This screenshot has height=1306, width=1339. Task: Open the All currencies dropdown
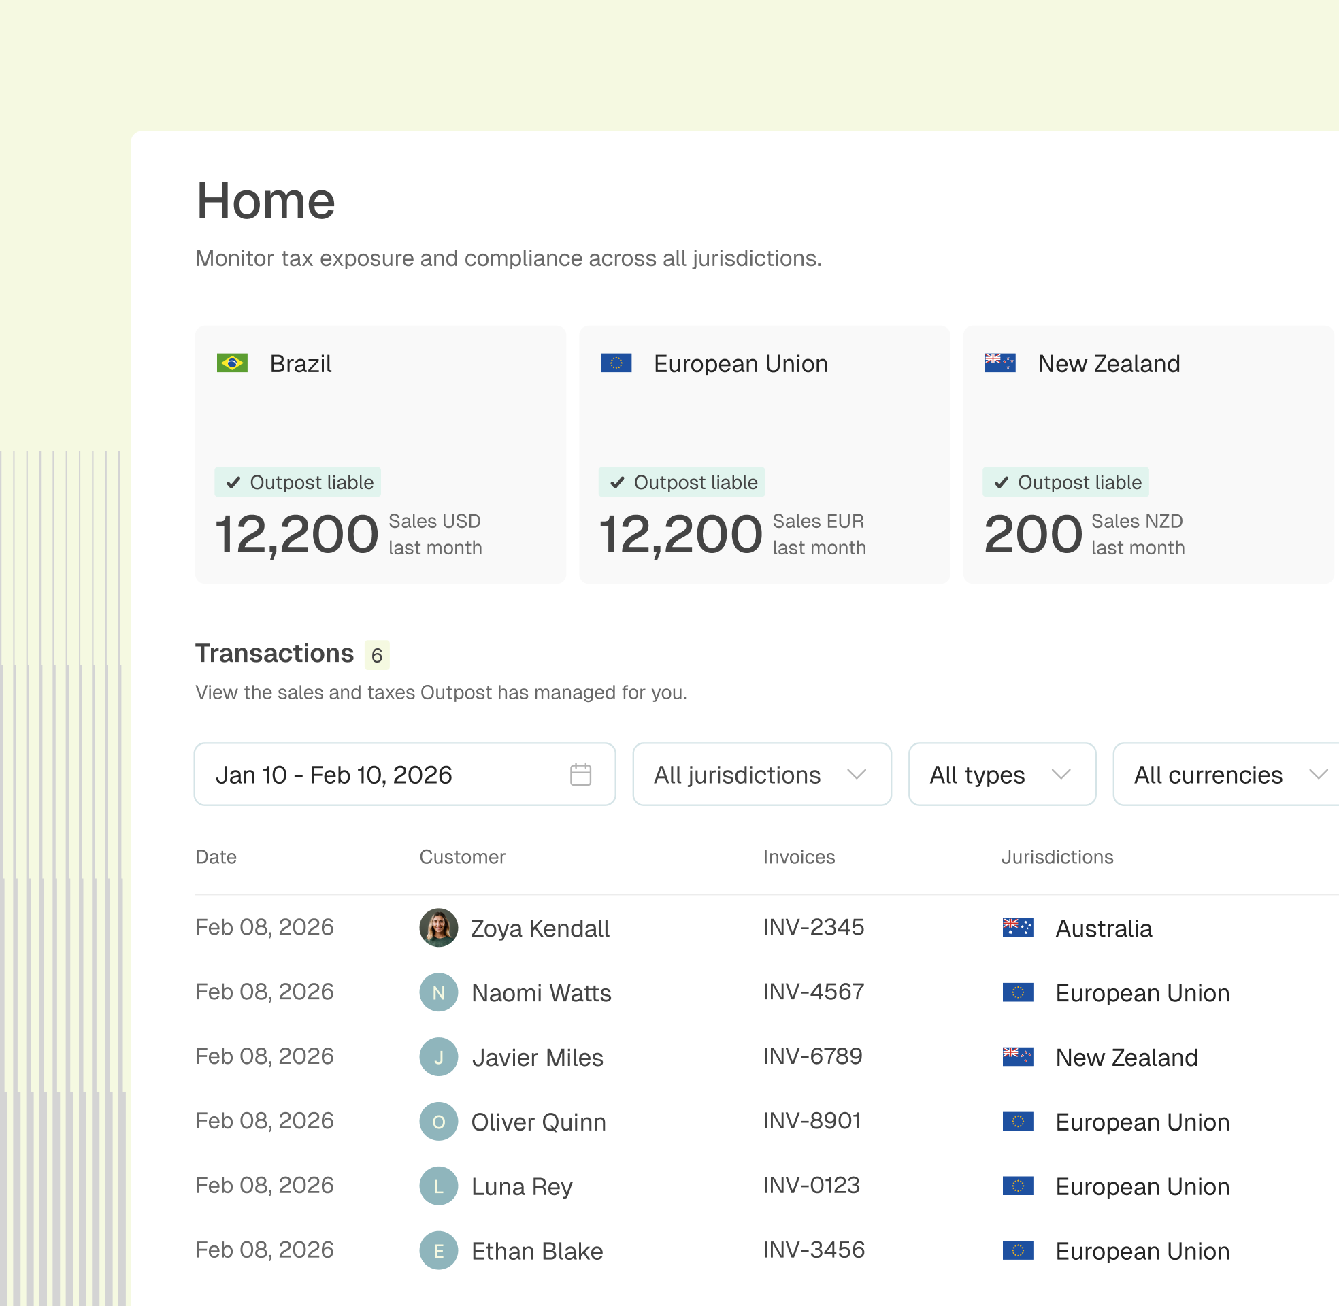(x=1226, y=774)
